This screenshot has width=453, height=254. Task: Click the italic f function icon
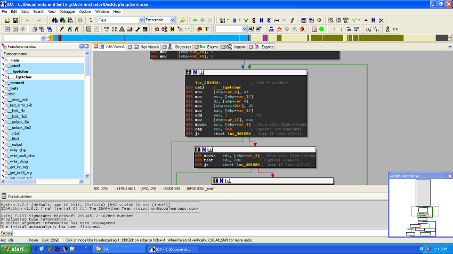pyautogui.click(x=61, y=29)
